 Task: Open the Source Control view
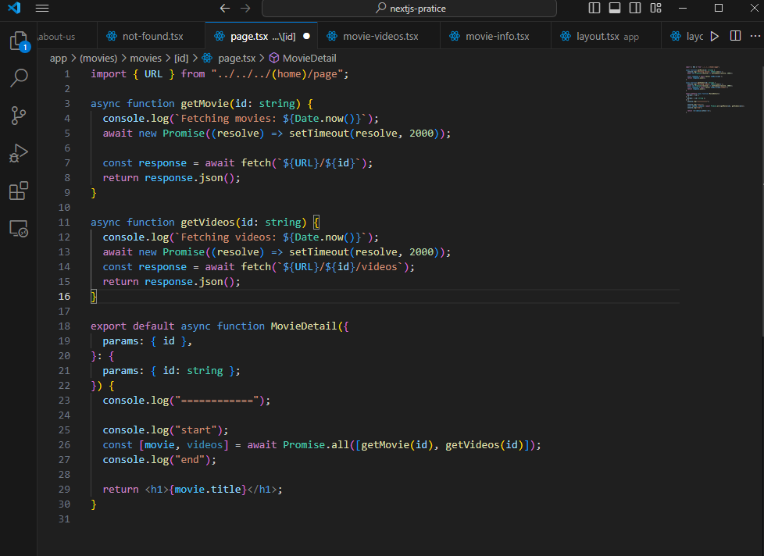tap(19, 116)
